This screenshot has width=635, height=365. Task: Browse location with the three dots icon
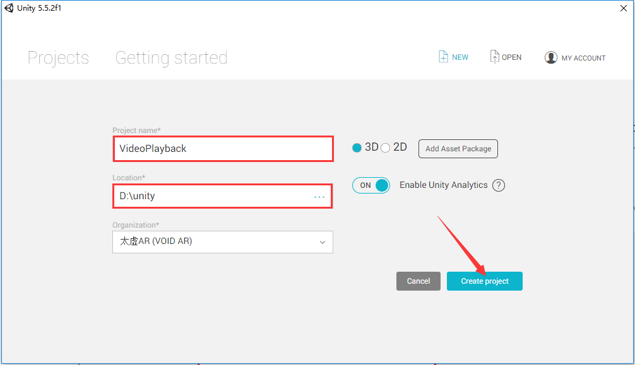click(x=319, y=197)
